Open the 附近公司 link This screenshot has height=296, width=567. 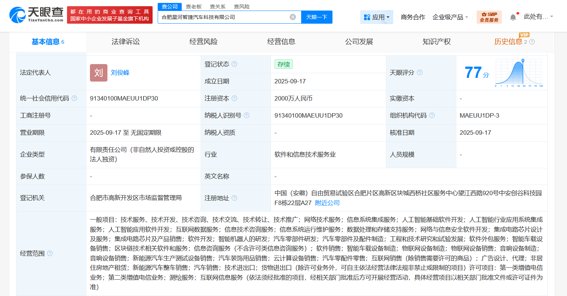tap(328, 203)
